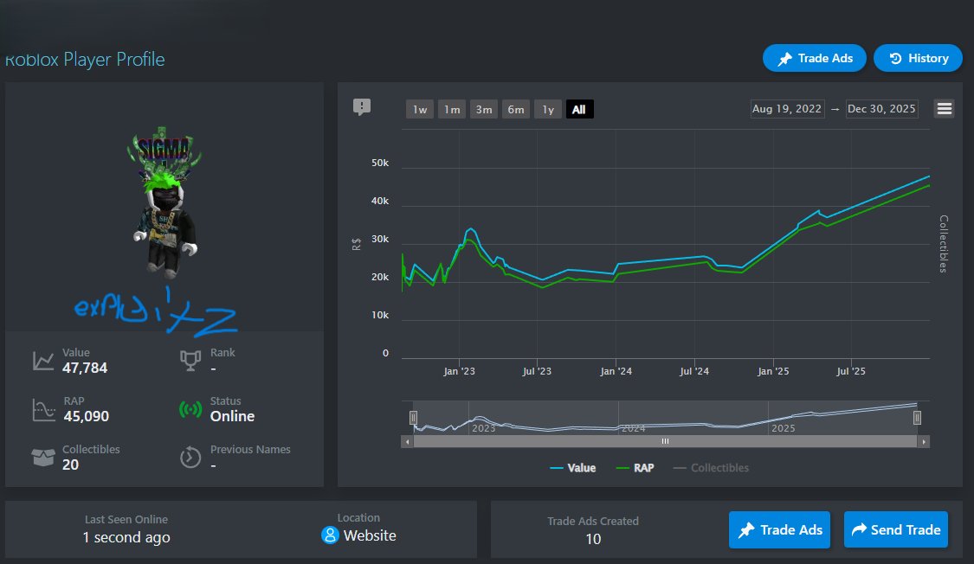Screen dimensions: 974x564
Task: Edit the Aug 19, 2022 start date
Action: [787, 109]
